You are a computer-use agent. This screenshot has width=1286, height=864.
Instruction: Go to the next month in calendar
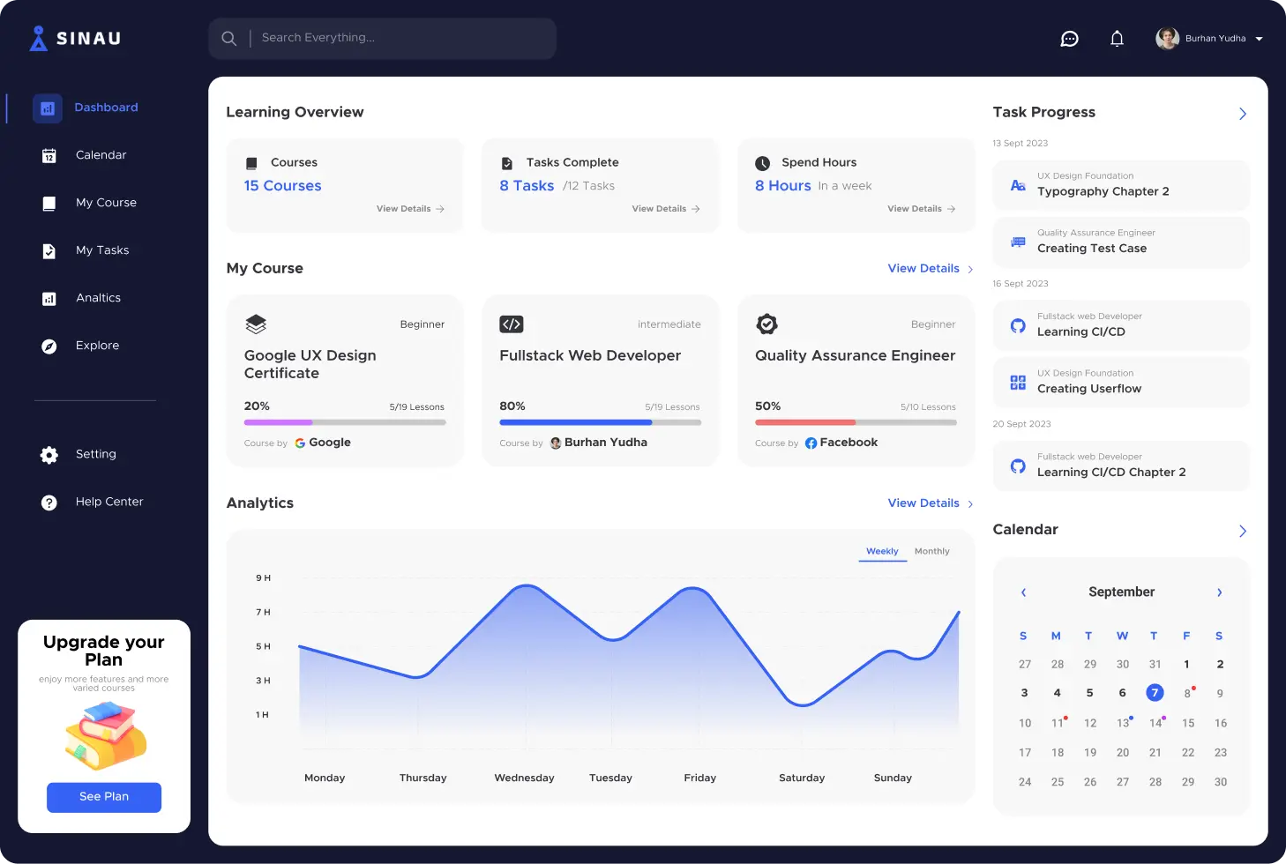(1219, 592)
